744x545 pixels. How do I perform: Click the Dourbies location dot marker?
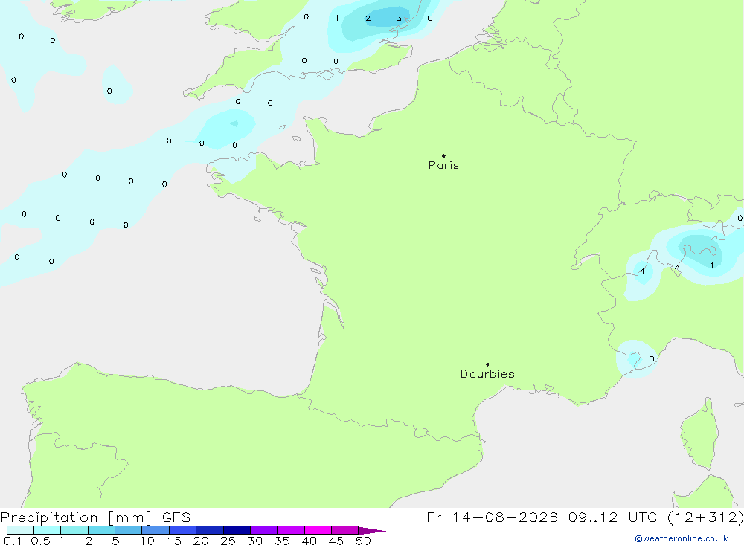pyautogui.click(x=487, y=364)
